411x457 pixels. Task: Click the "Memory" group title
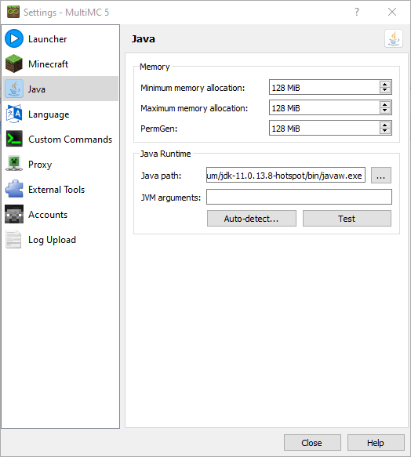coord(155,67)
